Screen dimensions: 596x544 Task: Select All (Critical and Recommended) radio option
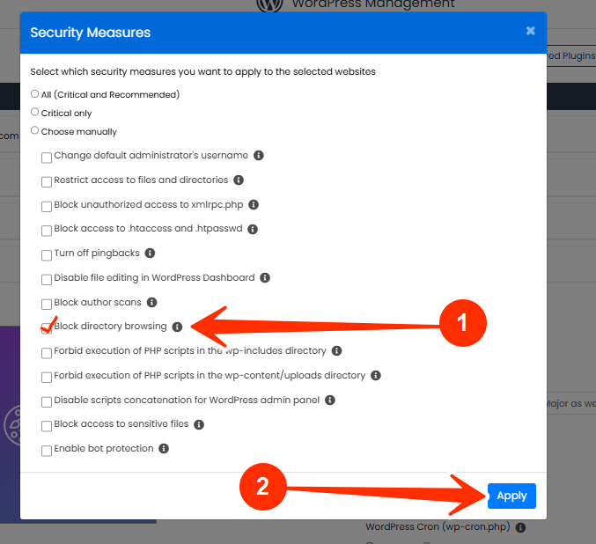pos(34,94)
